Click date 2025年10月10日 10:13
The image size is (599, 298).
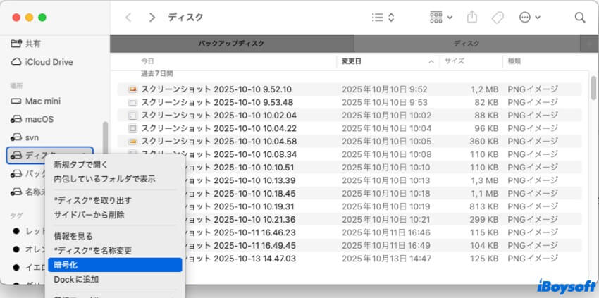(x=386, y=180)
